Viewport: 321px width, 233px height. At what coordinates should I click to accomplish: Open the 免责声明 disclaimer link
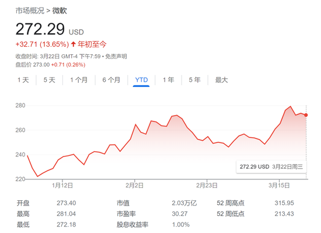(116, 56)
